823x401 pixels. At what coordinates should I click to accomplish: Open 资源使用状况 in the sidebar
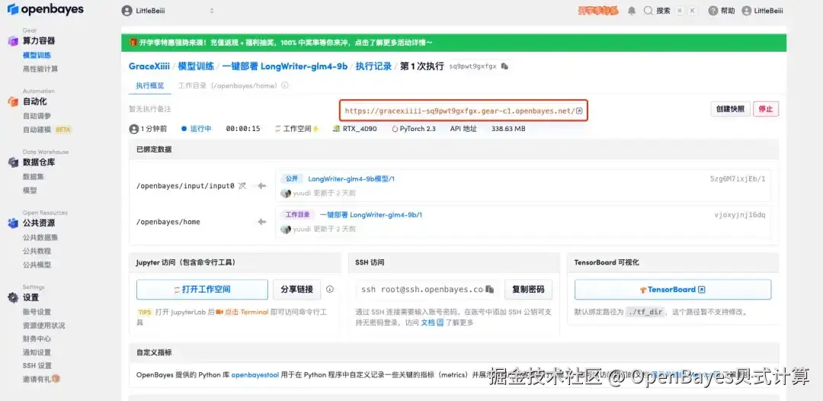point(44,326)
